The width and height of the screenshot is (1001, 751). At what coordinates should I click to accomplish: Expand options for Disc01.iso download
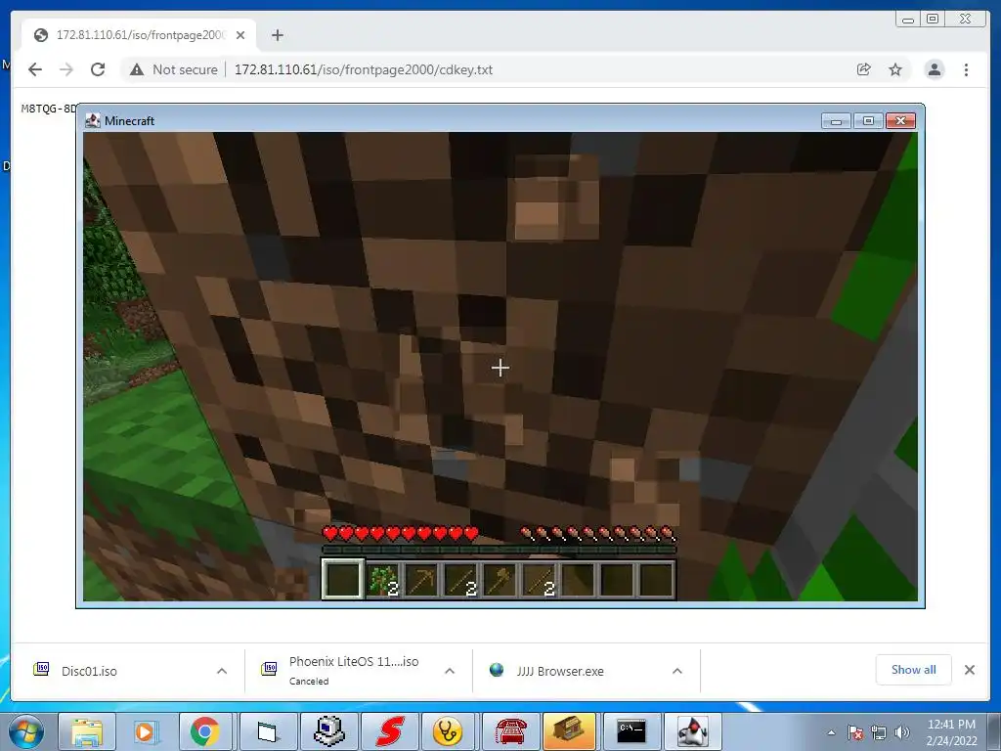coord(222,671)
